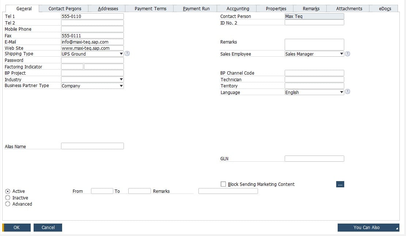Click the OK button
The image size is (406, 236).
17,227
